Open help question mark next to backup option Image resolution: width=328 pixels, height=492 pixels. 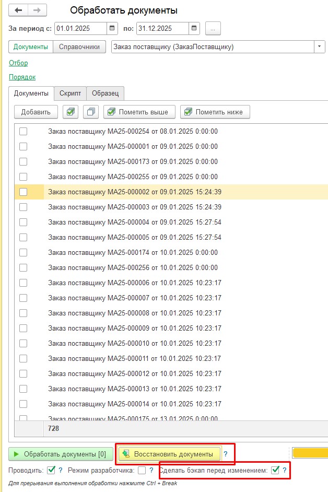pyautogui.click(x=284, y=471)
